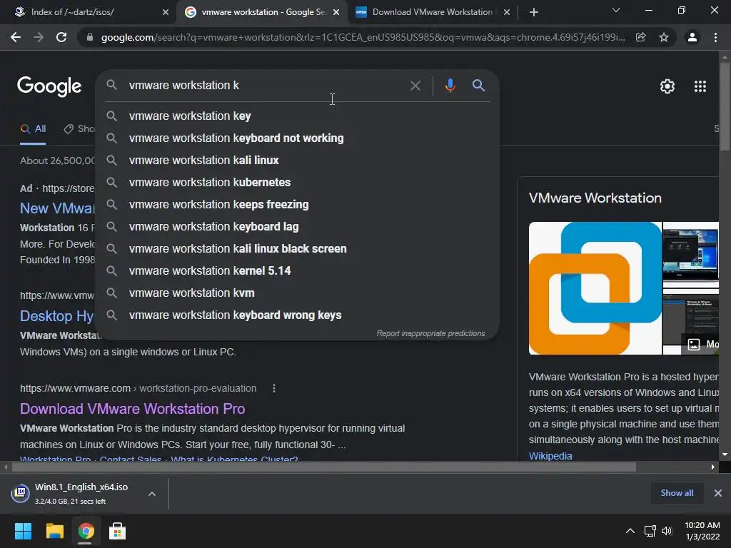Screen dimensions: 731x548
Task: Close the downloads bar
Action: point(718,493)
